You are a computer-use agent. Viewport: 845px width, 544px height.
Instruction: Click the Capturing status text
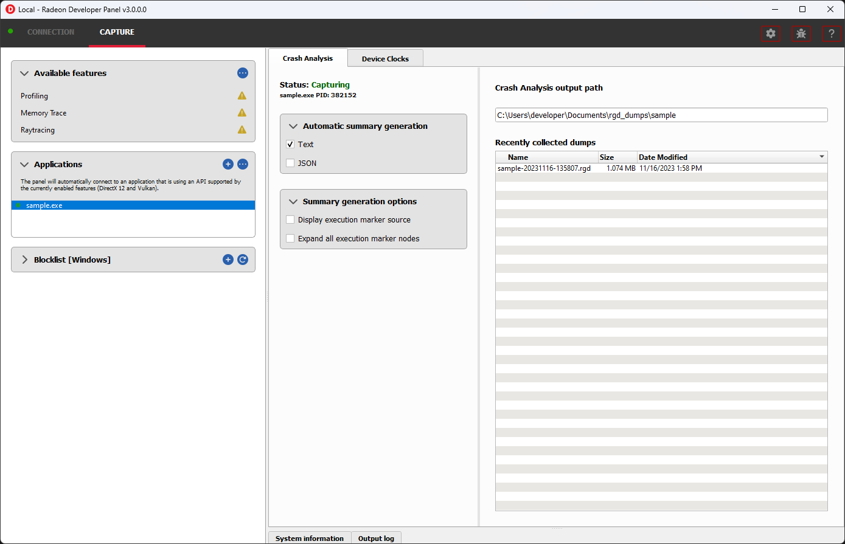[330, 84]
